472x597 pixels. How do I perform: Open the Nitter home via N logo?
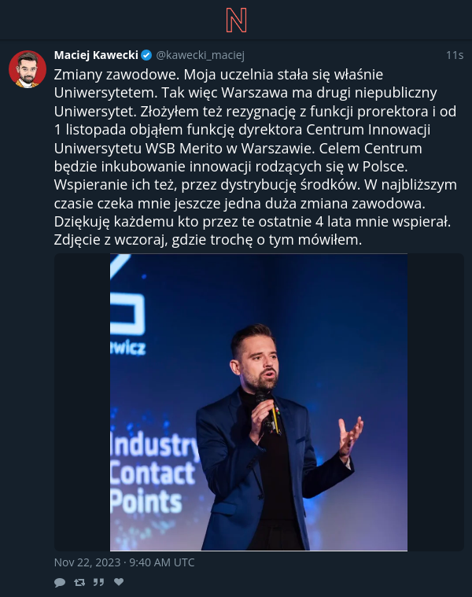236,20
